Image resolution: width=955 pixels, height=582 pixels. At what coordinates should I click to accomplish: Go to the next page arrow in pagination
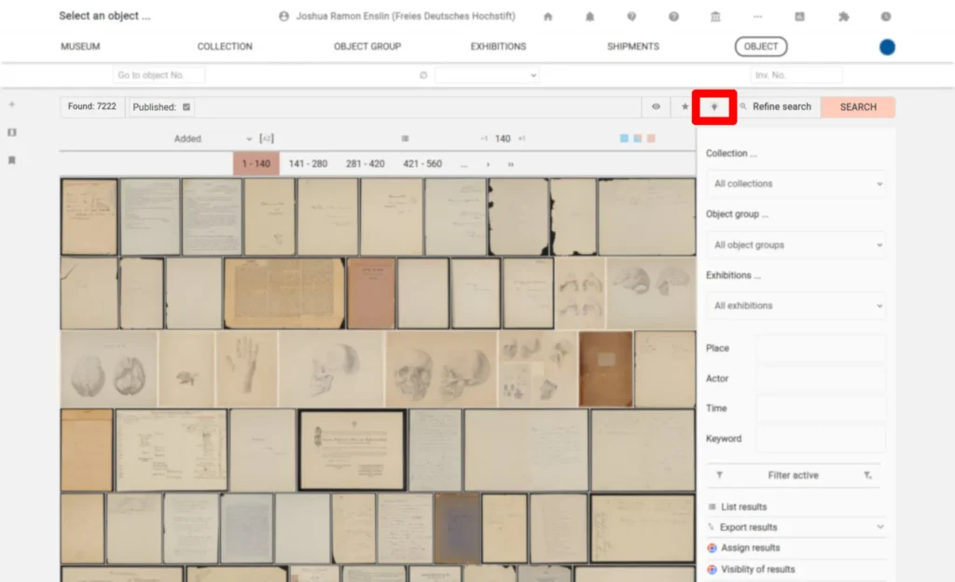(x=488, y=164)
